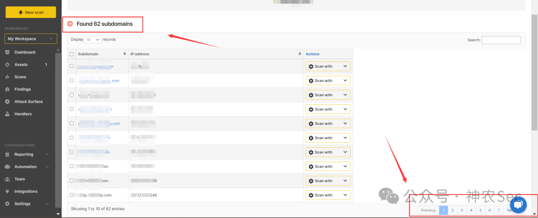Image resolution: width=538 pixels, height=218 pixels.
Task: Open the second row's subdomain link ending .com
Action: 99,81
